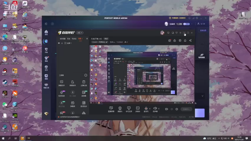Image resolution: width=251 pixels, height=141 pixels.
Task: Open the bell notification icon in streaming toolbar
Action: pos(185,41)
